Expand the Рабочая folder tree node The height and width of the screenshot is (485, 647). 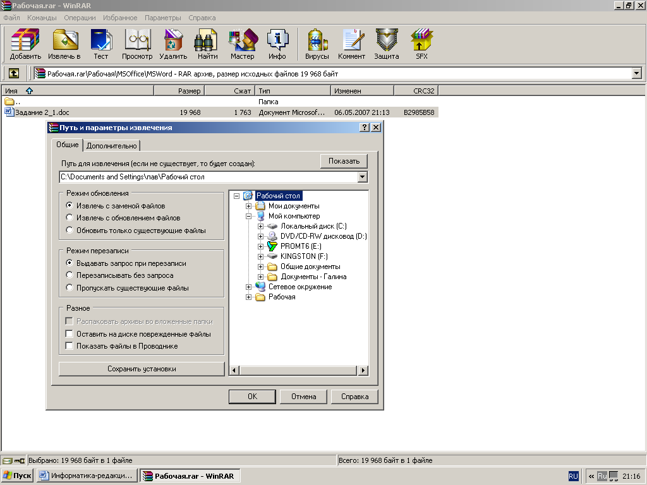[248, 297]
